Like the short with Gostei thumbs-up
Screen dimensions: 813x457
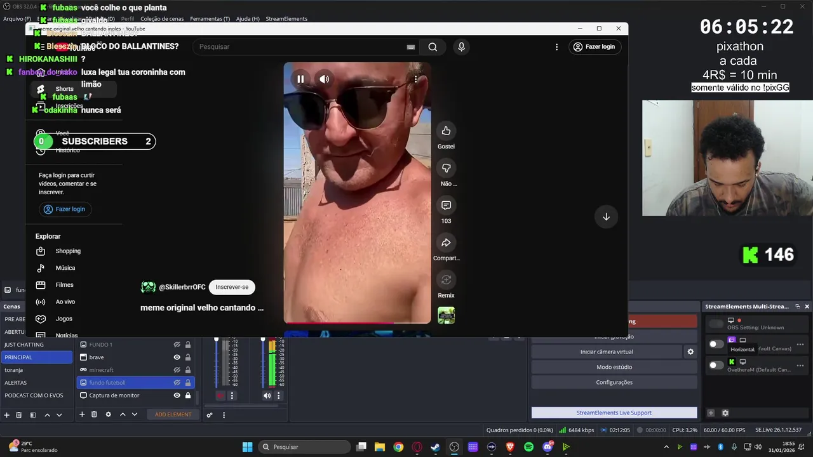pyautogui.click(x=446, y=131)
